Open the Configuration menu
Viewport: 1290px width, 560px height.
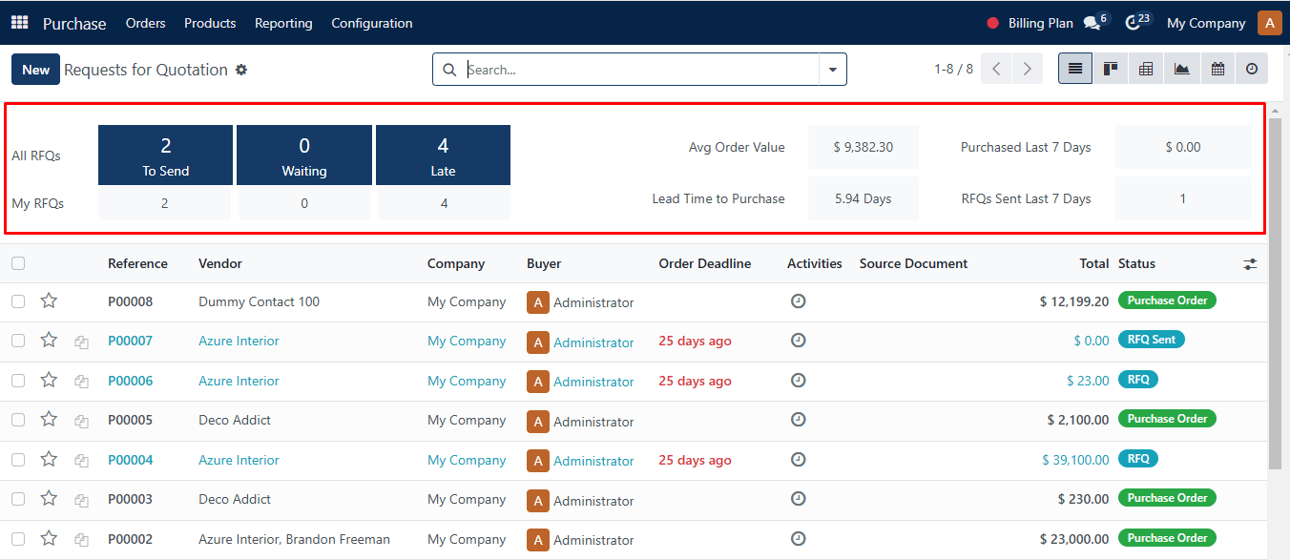coord(372,23)
